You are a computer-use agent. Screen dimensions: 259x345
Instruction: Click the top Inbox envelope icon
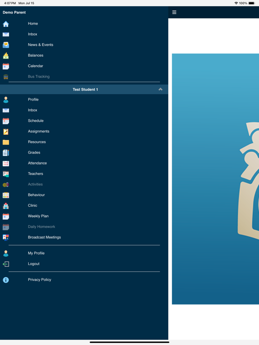pyautogui.click(x=6, y=34)
